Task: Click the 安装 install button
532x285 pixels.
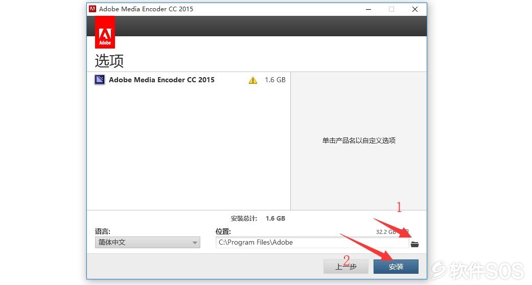Action: tap(396, 267)
